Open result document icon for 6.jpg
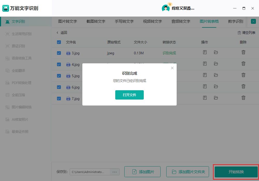 click(x=205, y=86)
